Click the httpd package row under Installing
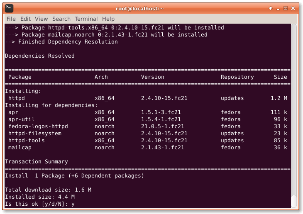 click(17, 98)
